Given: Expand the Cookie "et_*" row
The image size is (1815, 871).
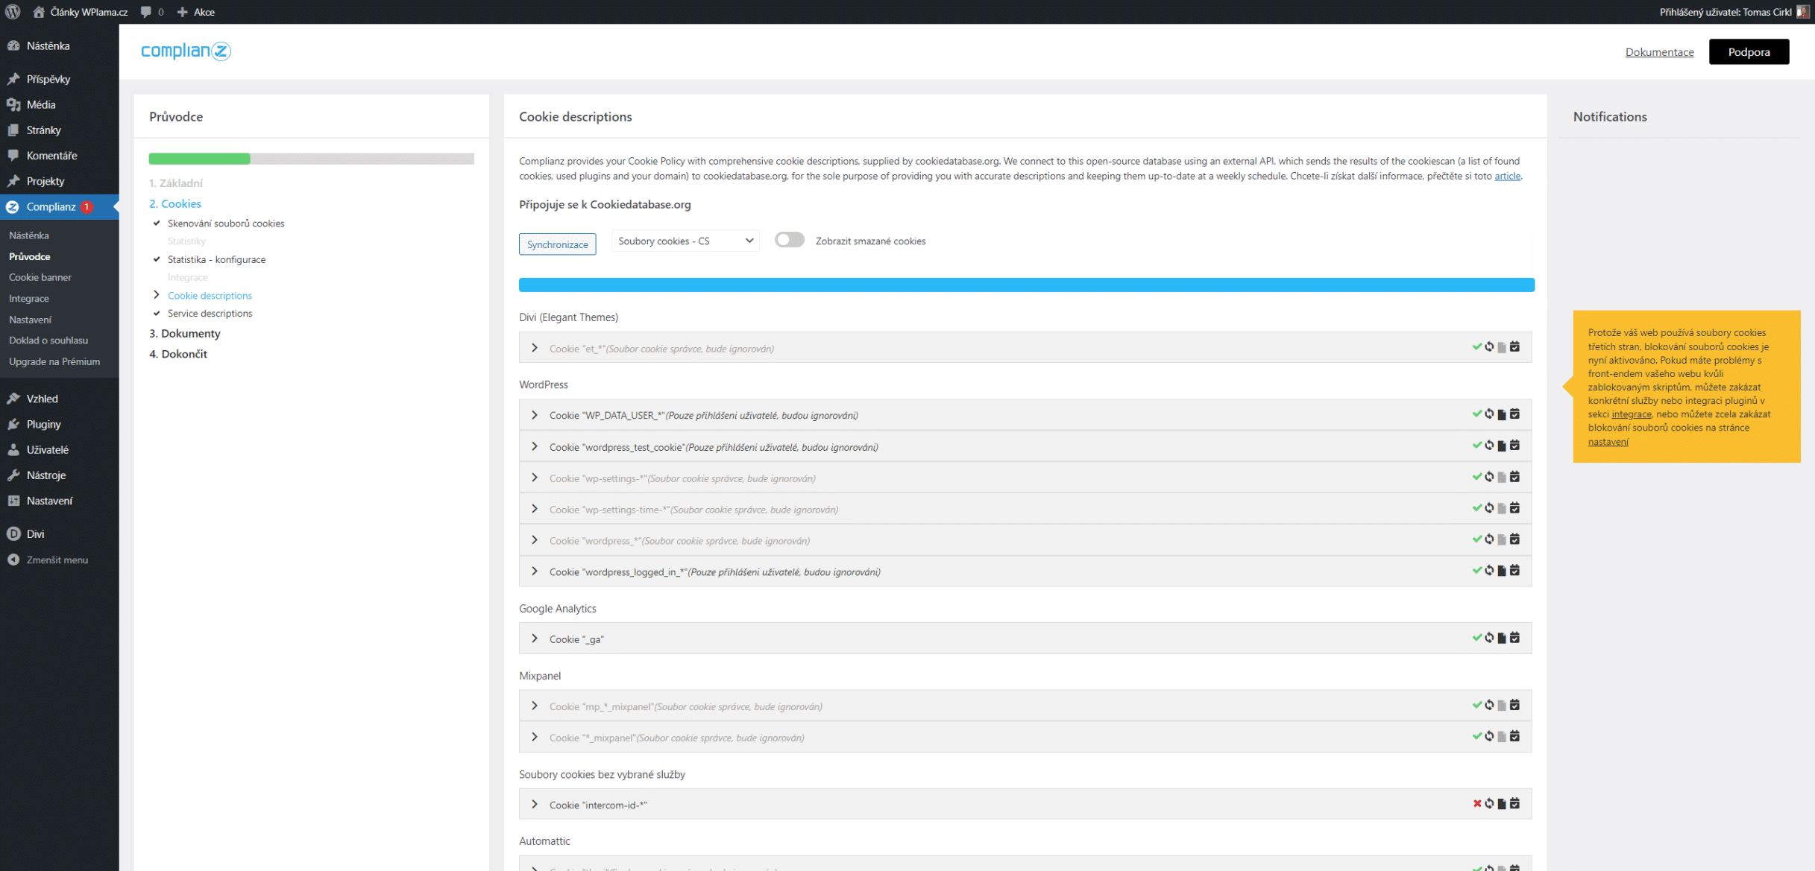Looking at the screenshot, I should [x=535, y=348].
